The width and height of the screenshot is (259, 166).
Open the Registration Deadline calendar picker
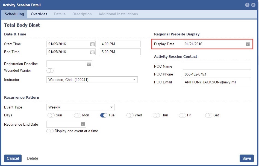tap(89, 64)
